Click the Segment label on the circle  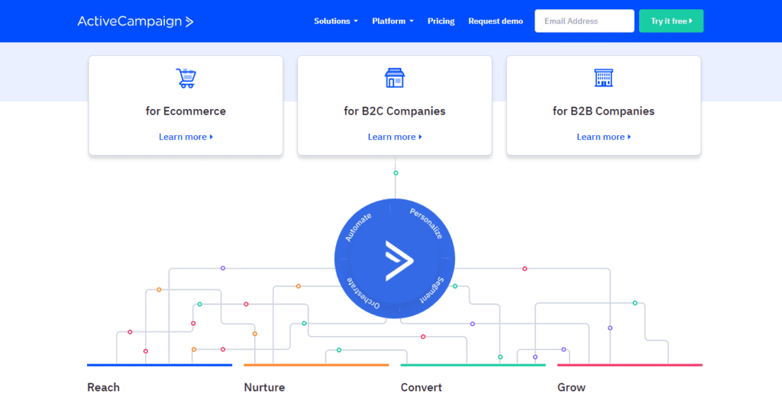[x=432, y=289]
